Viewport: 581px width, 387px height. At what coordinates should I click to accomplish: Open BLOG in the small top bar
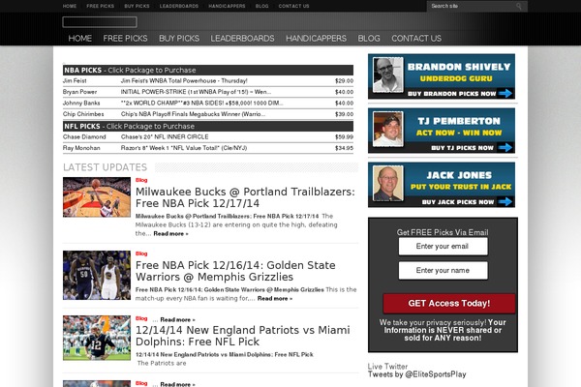tap(262, 6)
